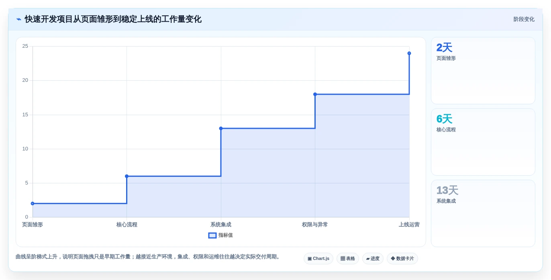The width and height of the screenshot is (551, 280).
Task: Select the 数据卡片 tag chip
Action: coord(402,259)
